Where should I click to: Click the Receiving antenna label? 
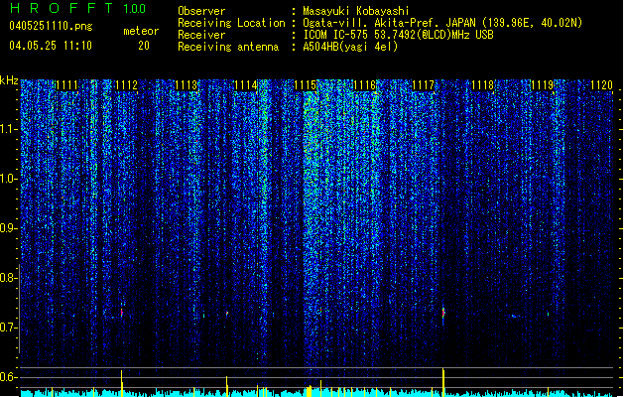228,47
